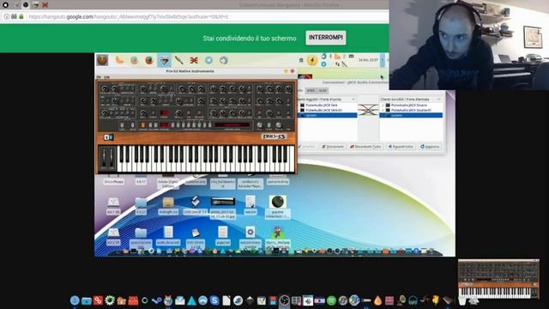Click the clock in the shared desktop panel
This screenshot has width=549, height=309.
368,60
